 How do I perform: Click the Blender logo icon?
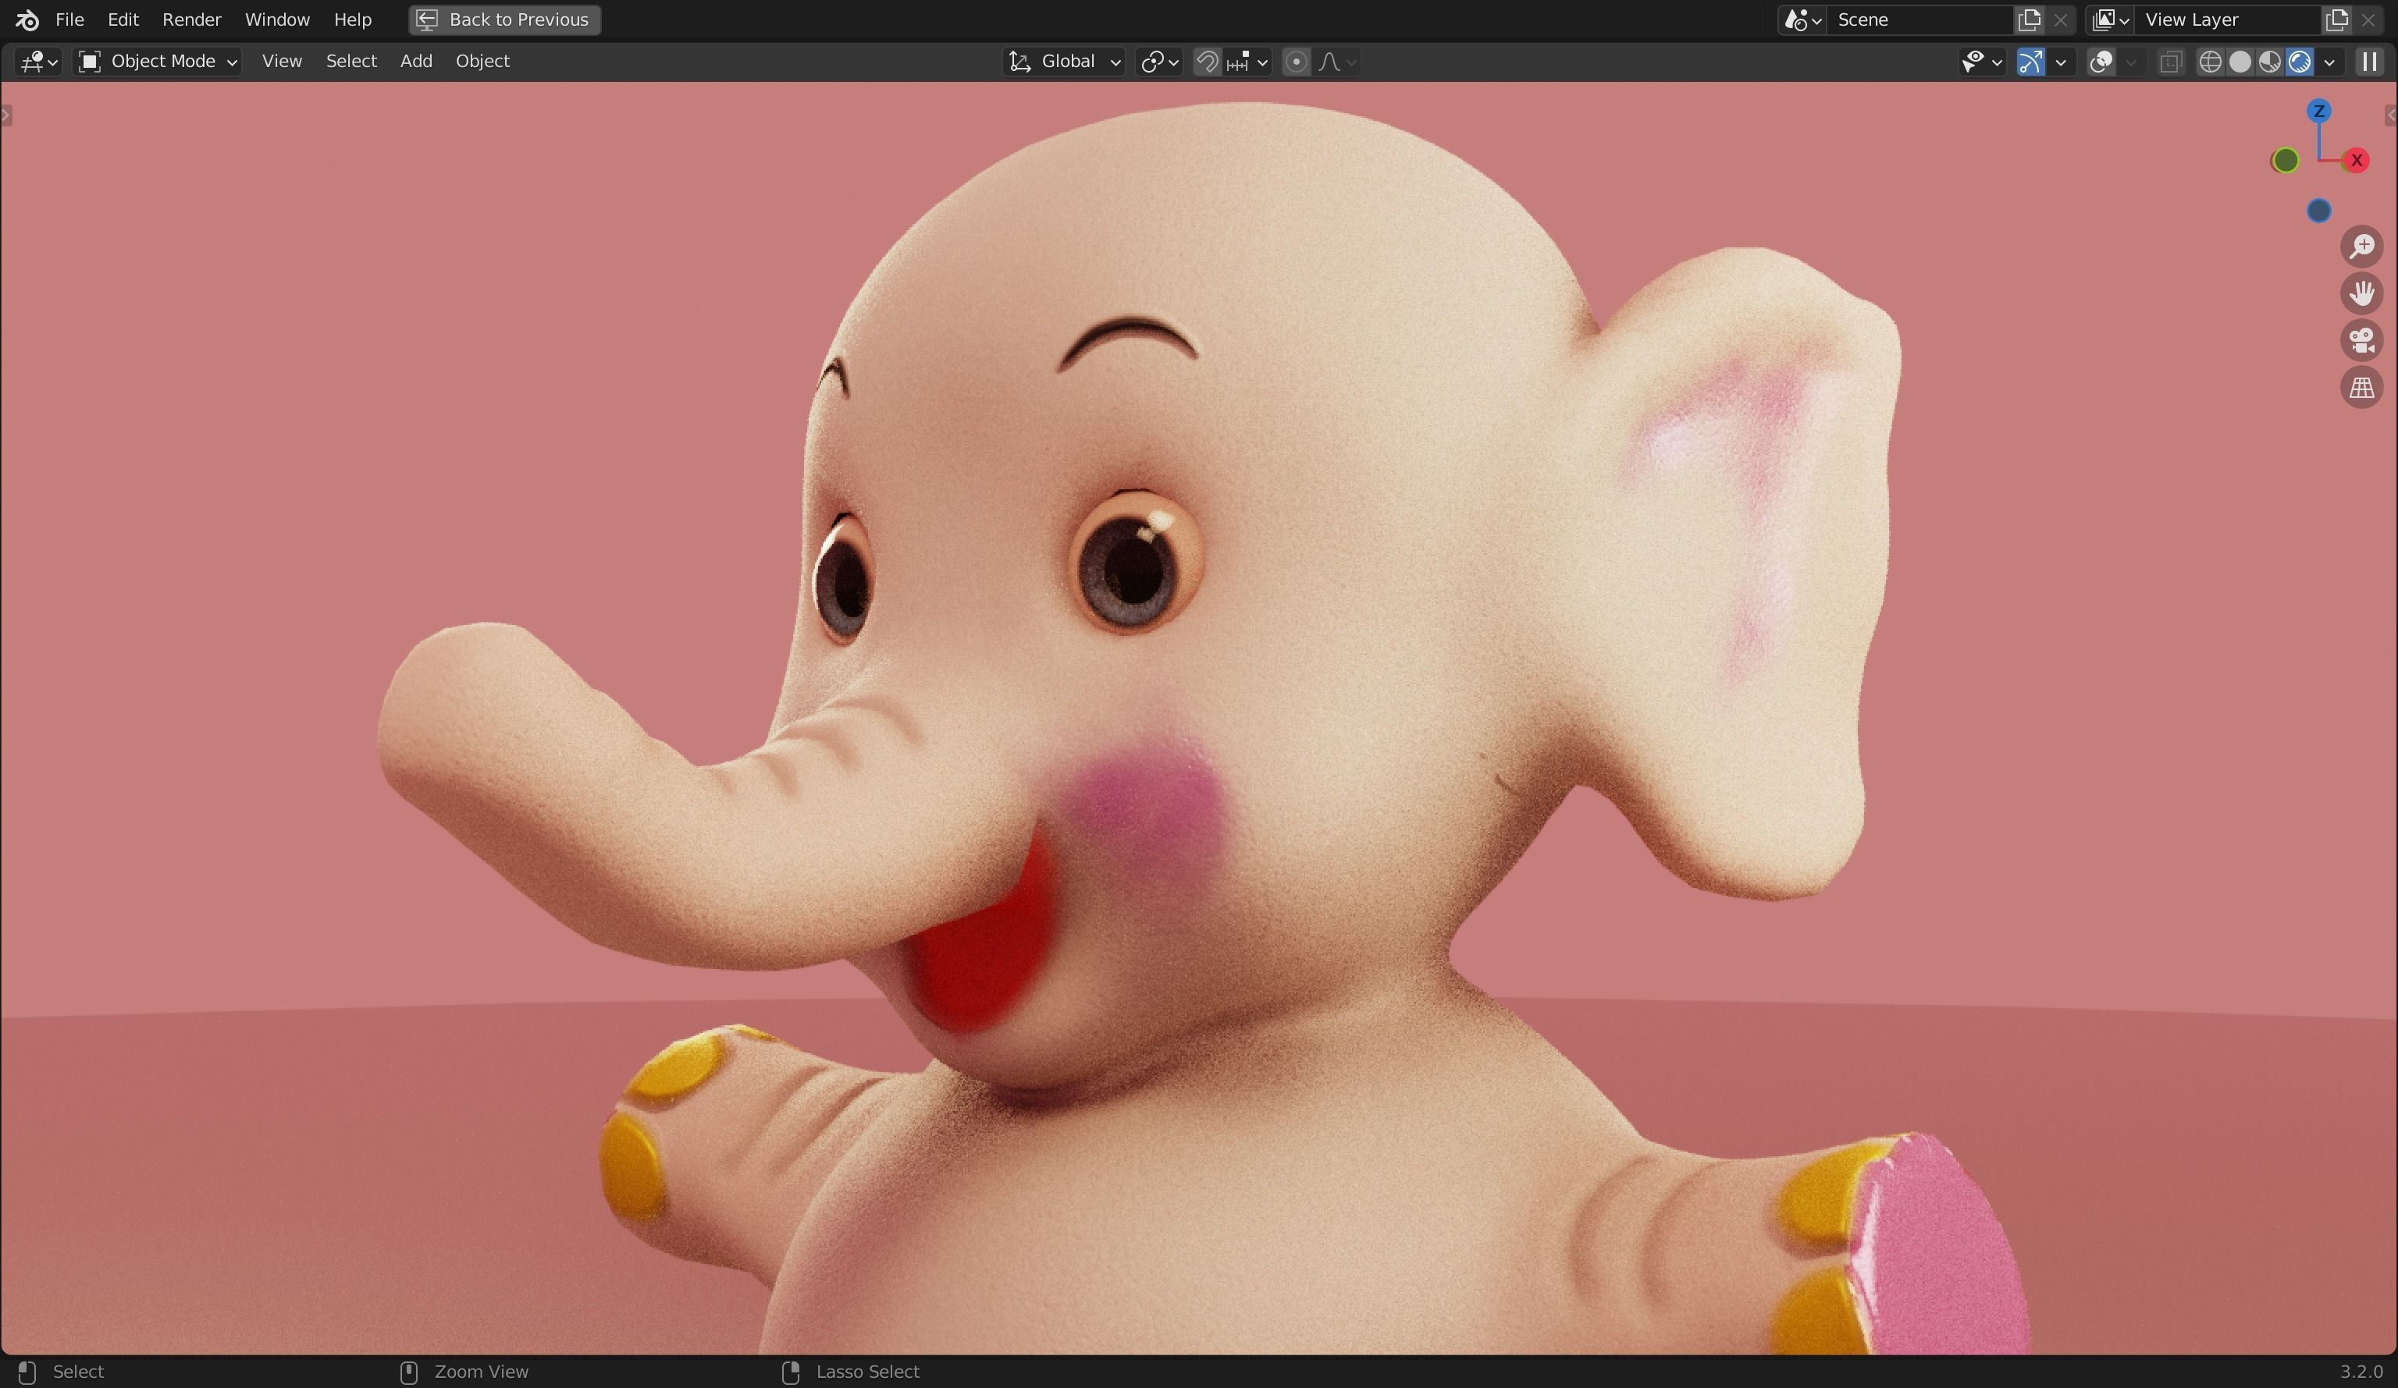pyautogui.click(x=27, y=20)
